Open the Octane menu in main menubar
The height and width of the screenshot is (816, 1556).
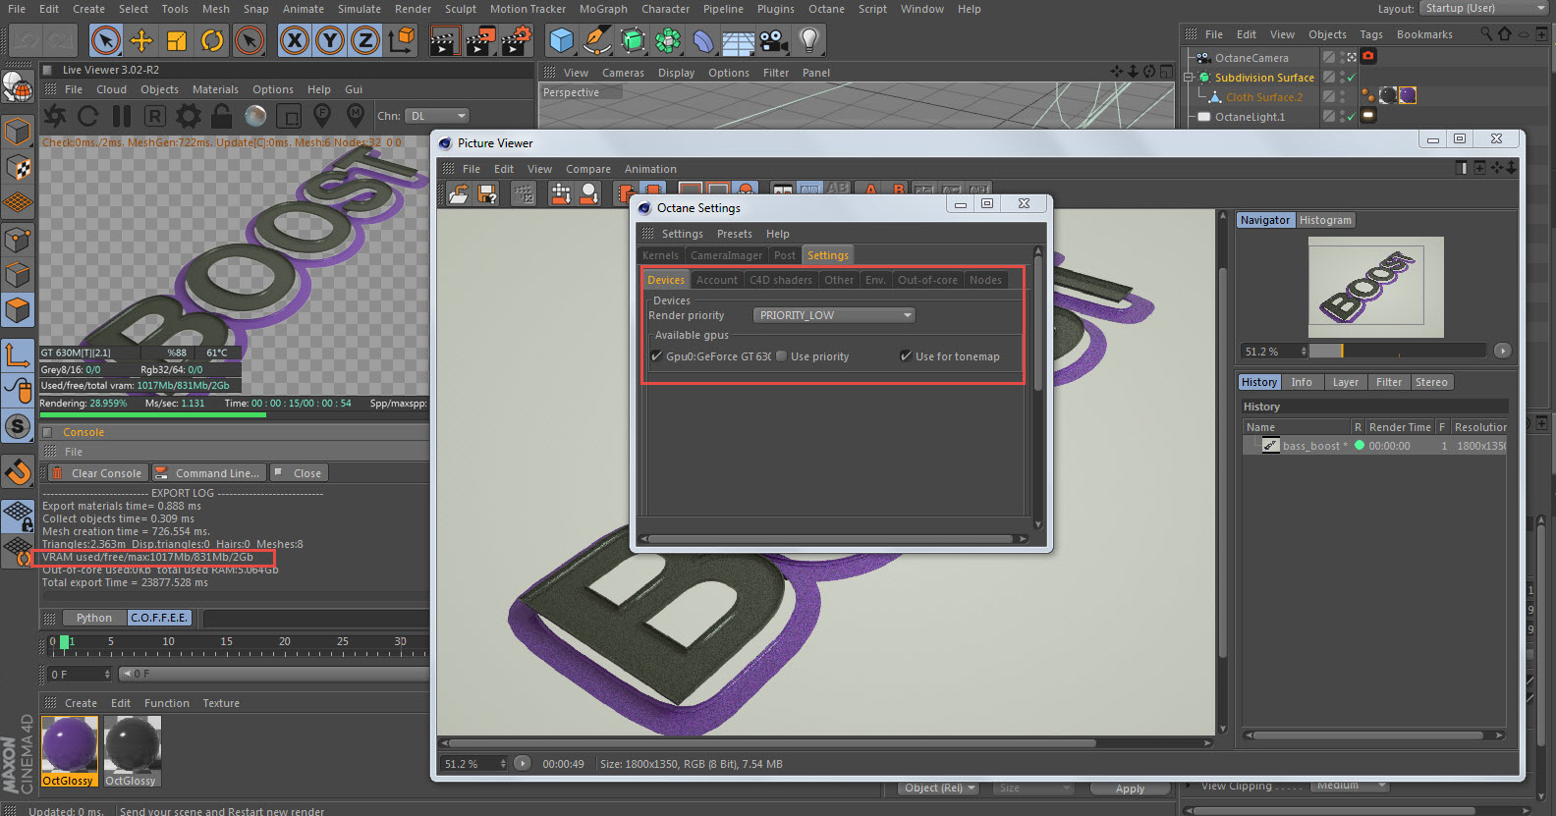tap(826, 9)
